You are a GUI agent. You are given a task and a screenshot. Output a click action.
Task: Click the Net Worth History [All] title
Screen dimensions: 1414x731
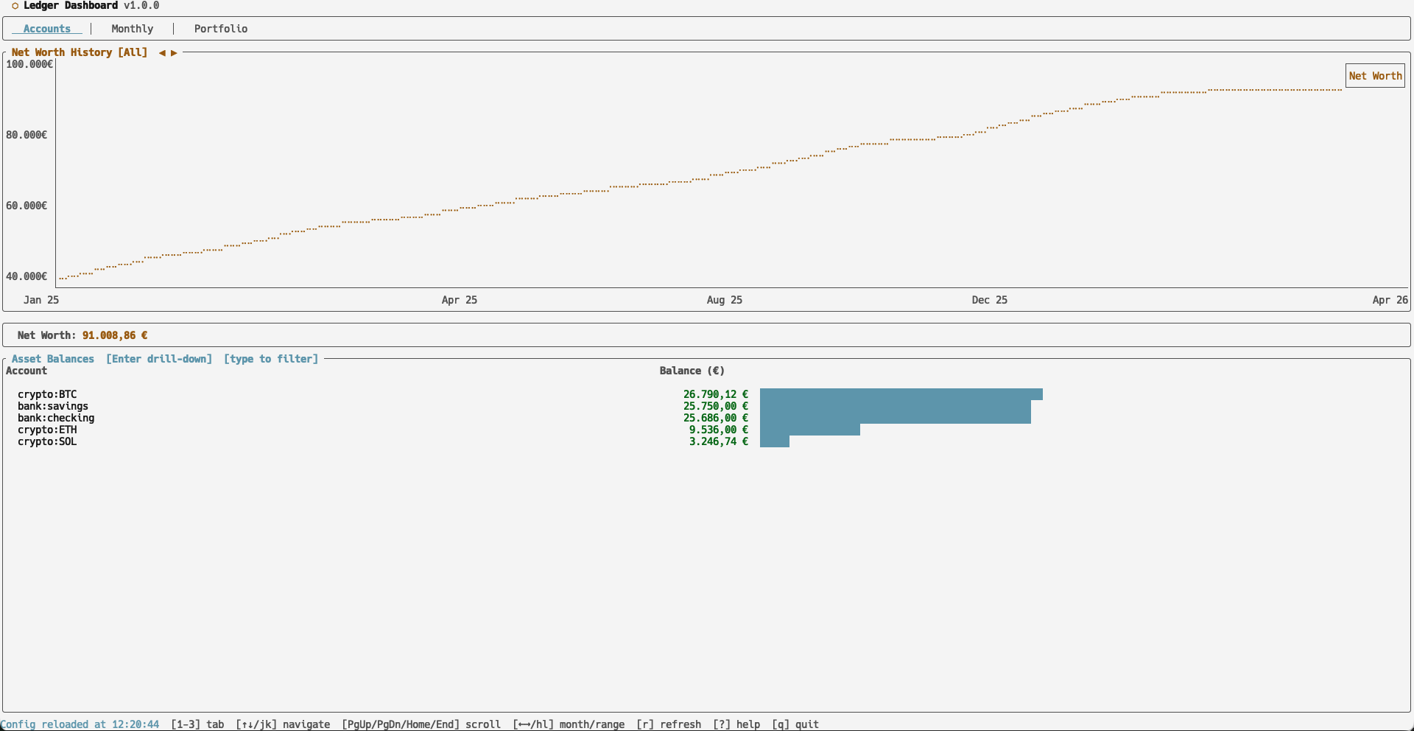click(80, 52)
